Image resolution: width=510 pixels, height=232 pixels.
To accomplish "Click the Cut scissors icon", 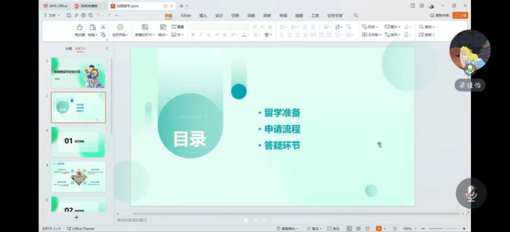I will click(x=103, y=27).
